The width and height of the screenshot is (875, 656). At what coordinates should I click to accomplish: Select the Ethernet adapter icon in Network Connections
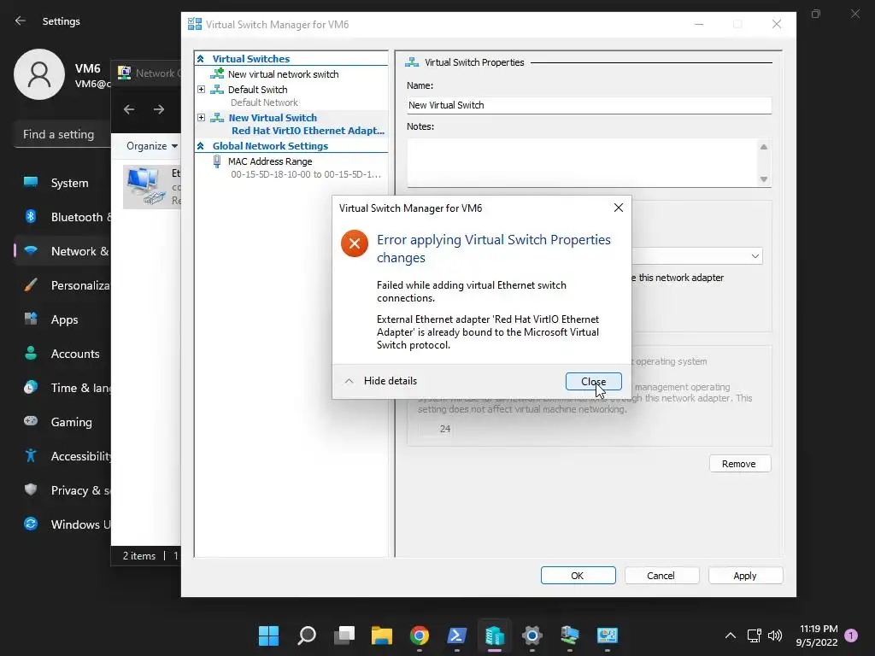pyautogui.click(x=145, y=186)
